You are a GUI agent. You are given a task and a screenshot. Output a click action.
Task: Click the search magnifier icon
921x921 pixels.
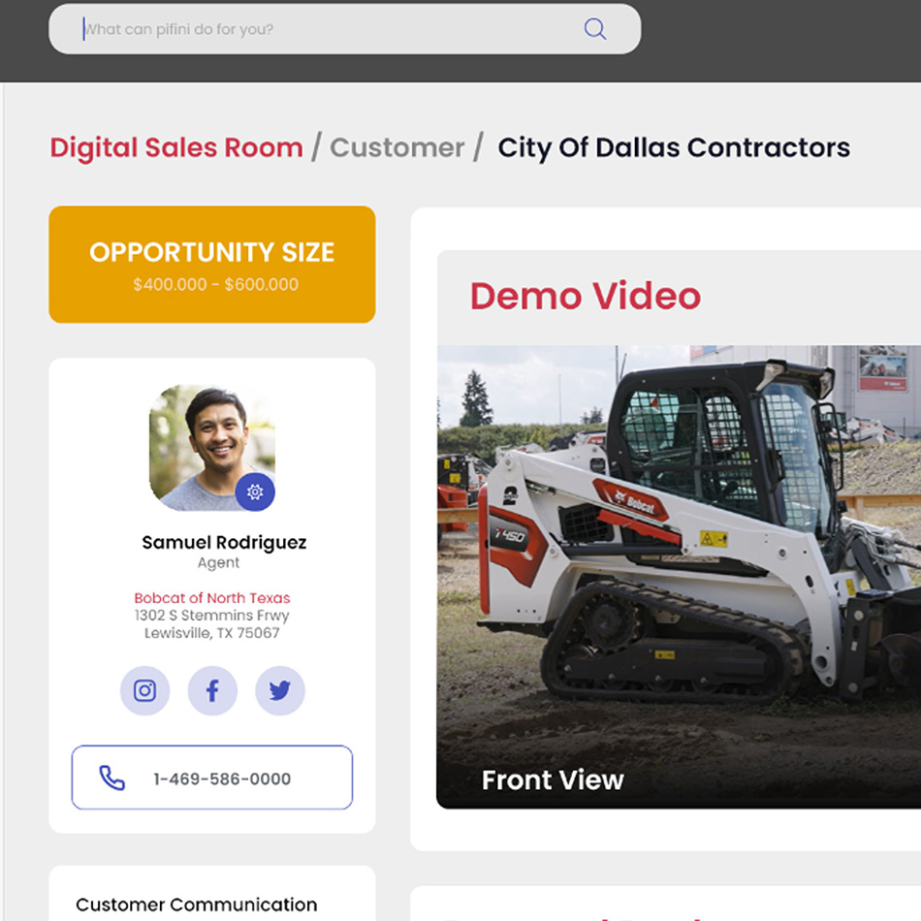point(594,29)
